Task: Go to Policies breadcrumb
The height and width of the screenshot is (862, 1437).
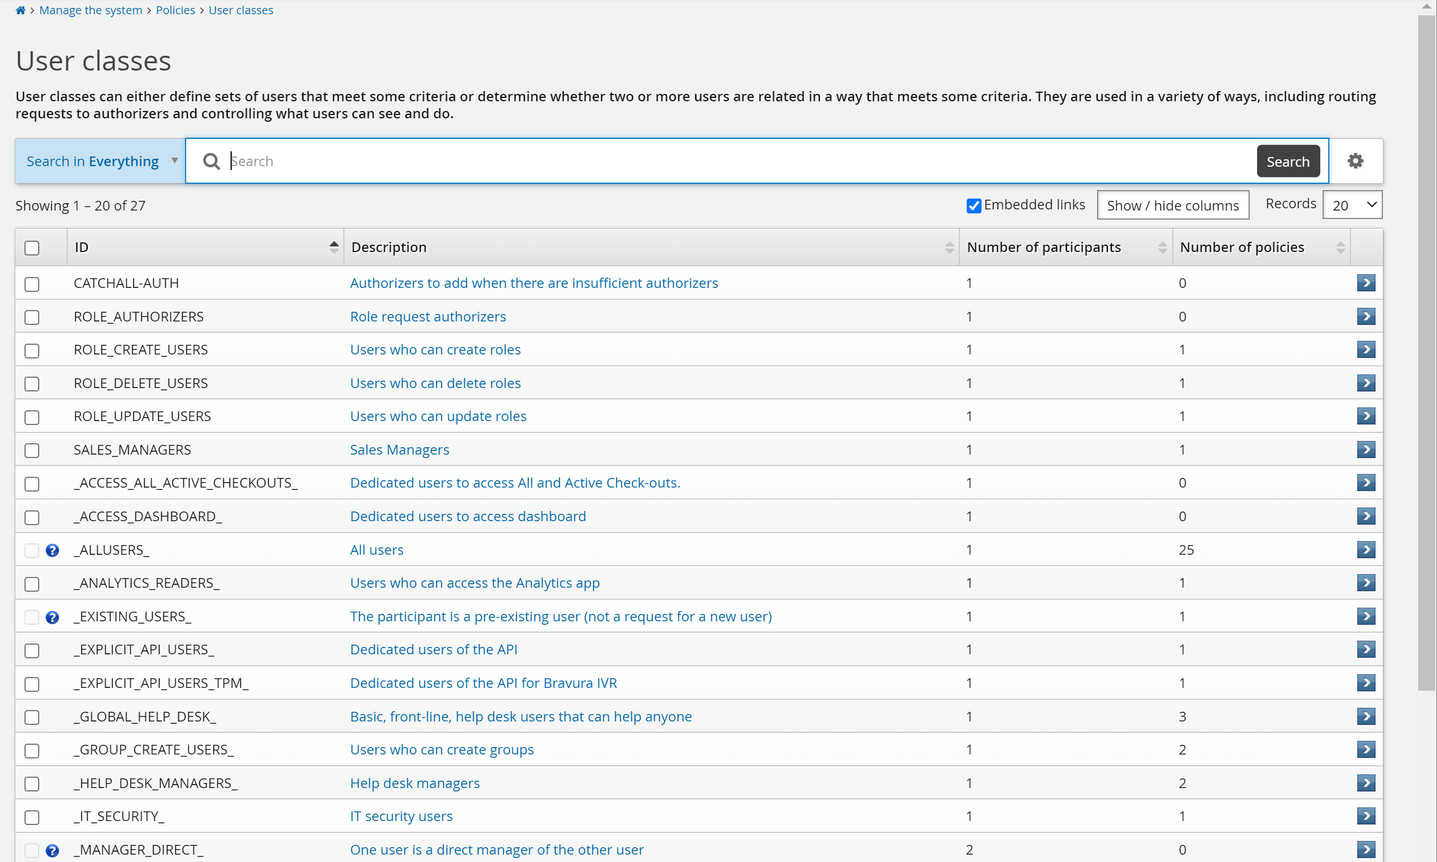Action: [175, 10]
